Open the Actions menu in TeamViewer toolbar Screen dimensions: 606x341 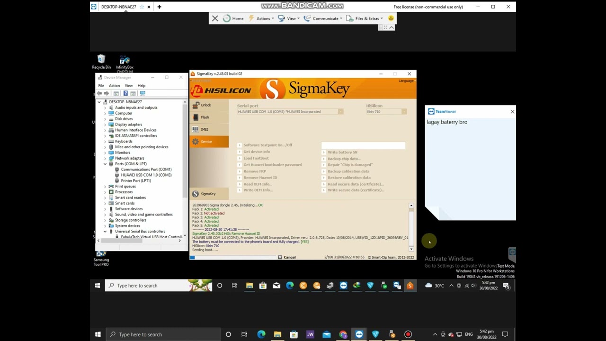[x=261, y=18]
